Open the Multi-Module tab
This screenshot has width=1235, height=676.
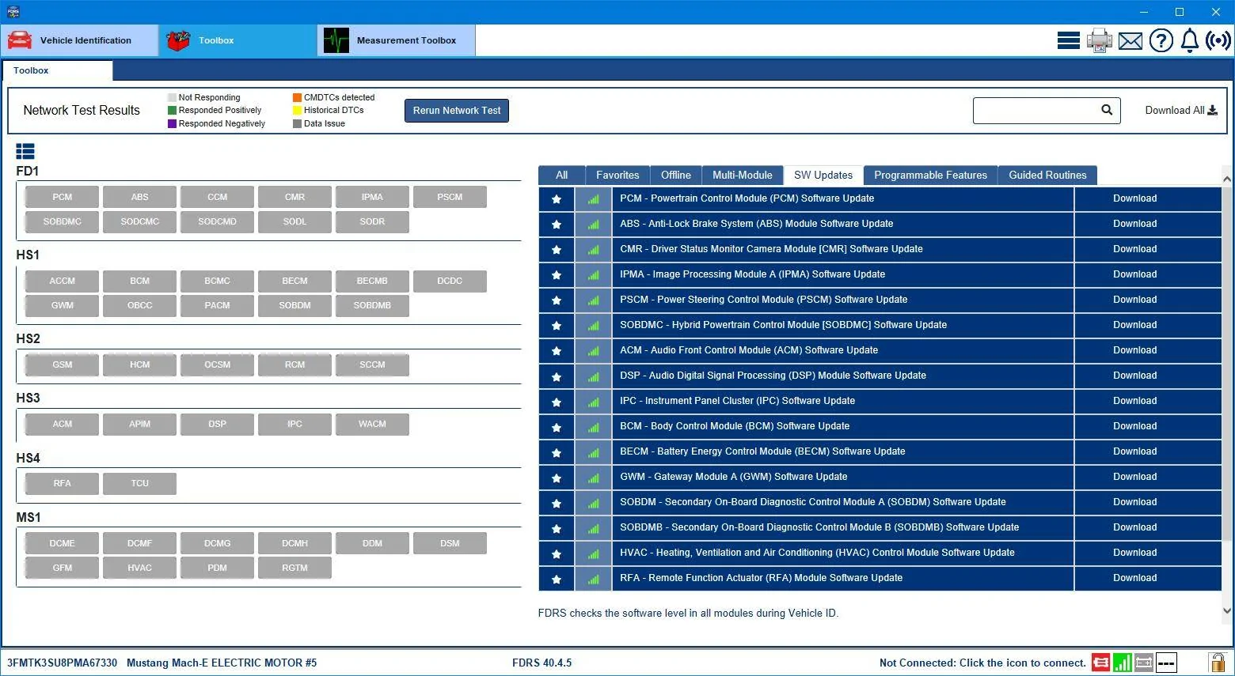point(743,176)
